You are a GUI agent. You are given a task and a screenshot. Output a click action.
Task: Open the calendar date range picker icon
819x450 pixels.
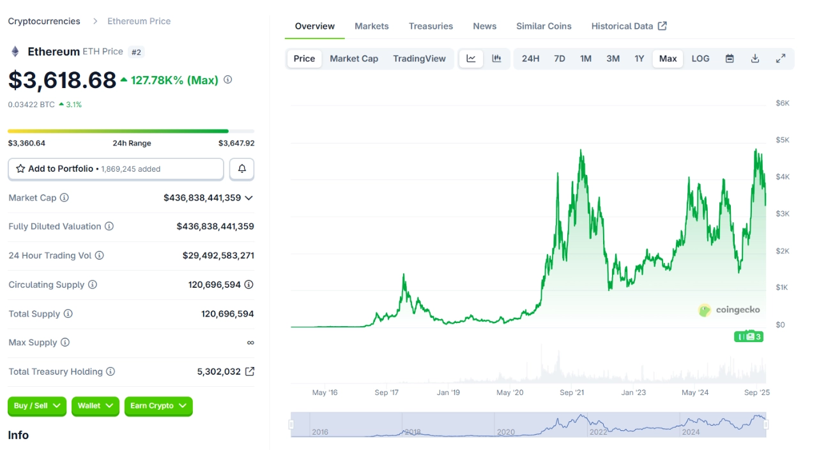[x=729, y=58]
